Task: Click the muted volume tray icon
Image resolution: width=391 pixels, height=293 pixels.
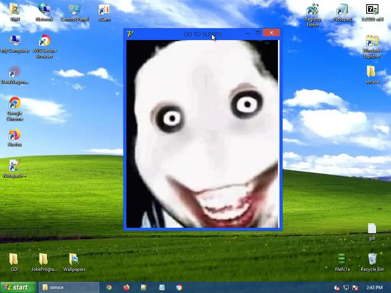Action: tap(337, 288)
